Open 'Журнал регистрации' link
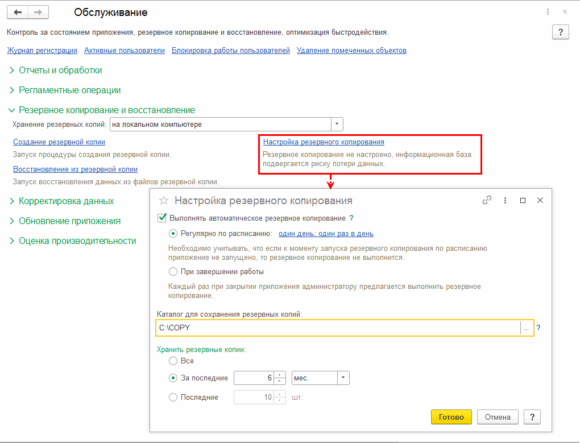This screenshot has width=580, height=443. point(42,51)
